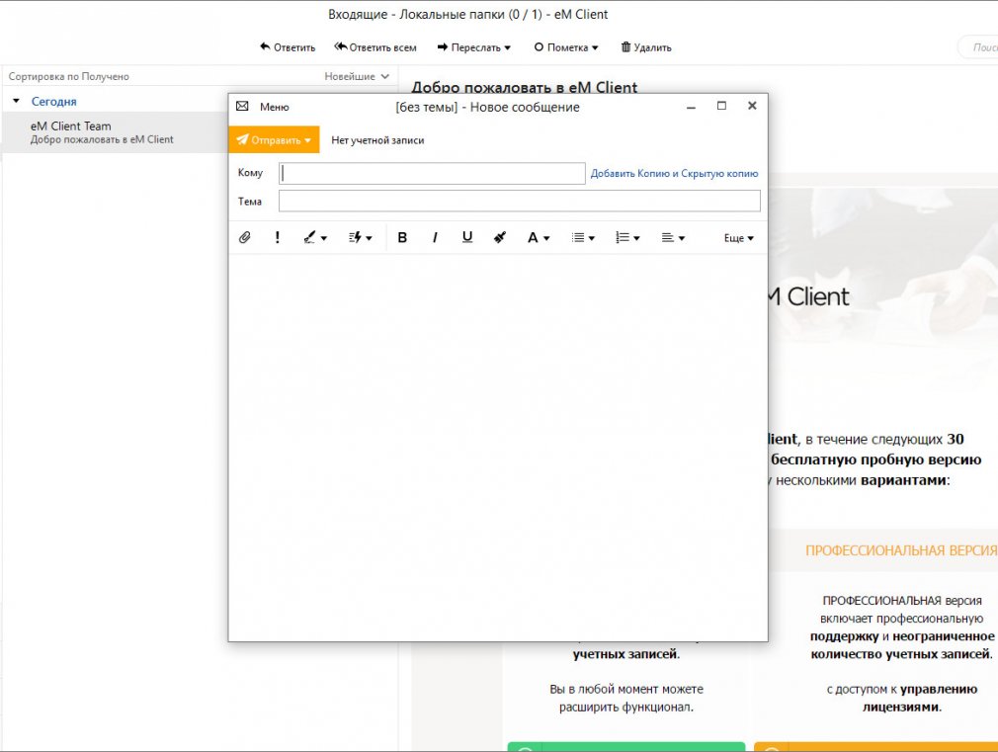Toggle italic formatting
This screenshot has height=752, width=998.
(x=435, y=237)
